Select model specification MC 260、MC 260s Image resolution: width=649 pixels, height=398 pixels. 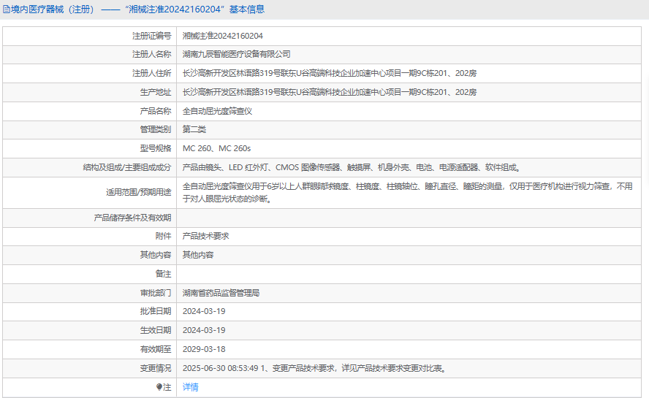216,148
